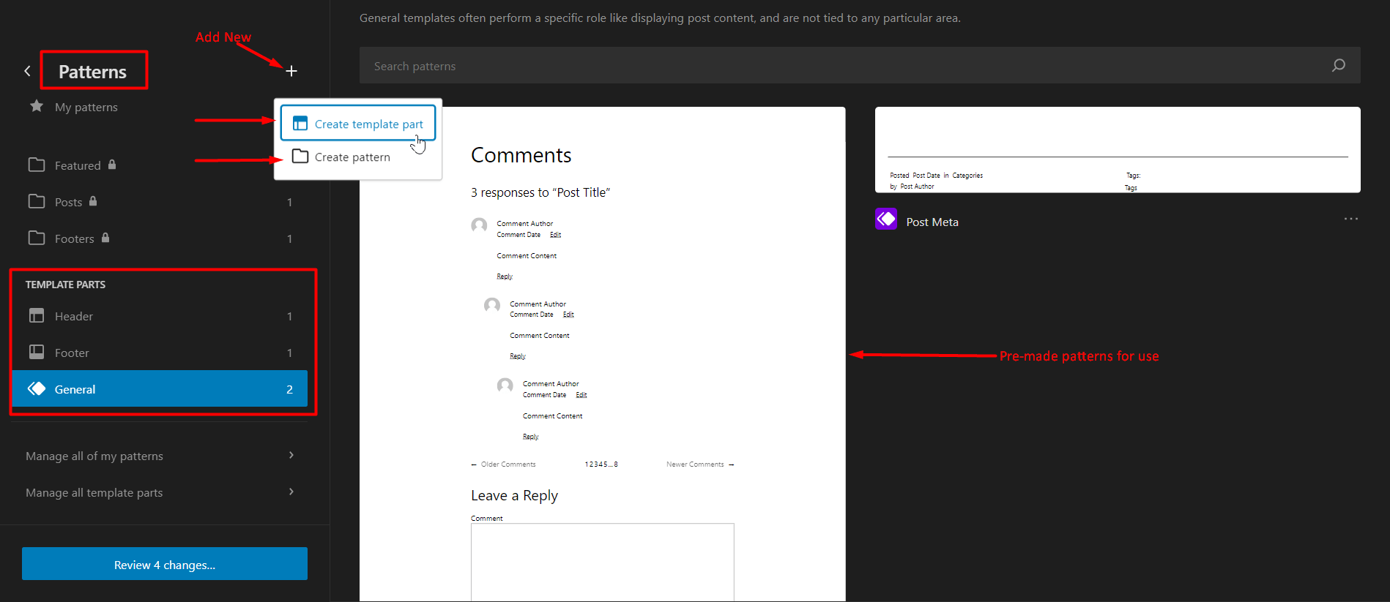Screen dimensions: 1390x602
Task: Click chevron next to Manage all of my patterns
Action: tap(291, 455)
